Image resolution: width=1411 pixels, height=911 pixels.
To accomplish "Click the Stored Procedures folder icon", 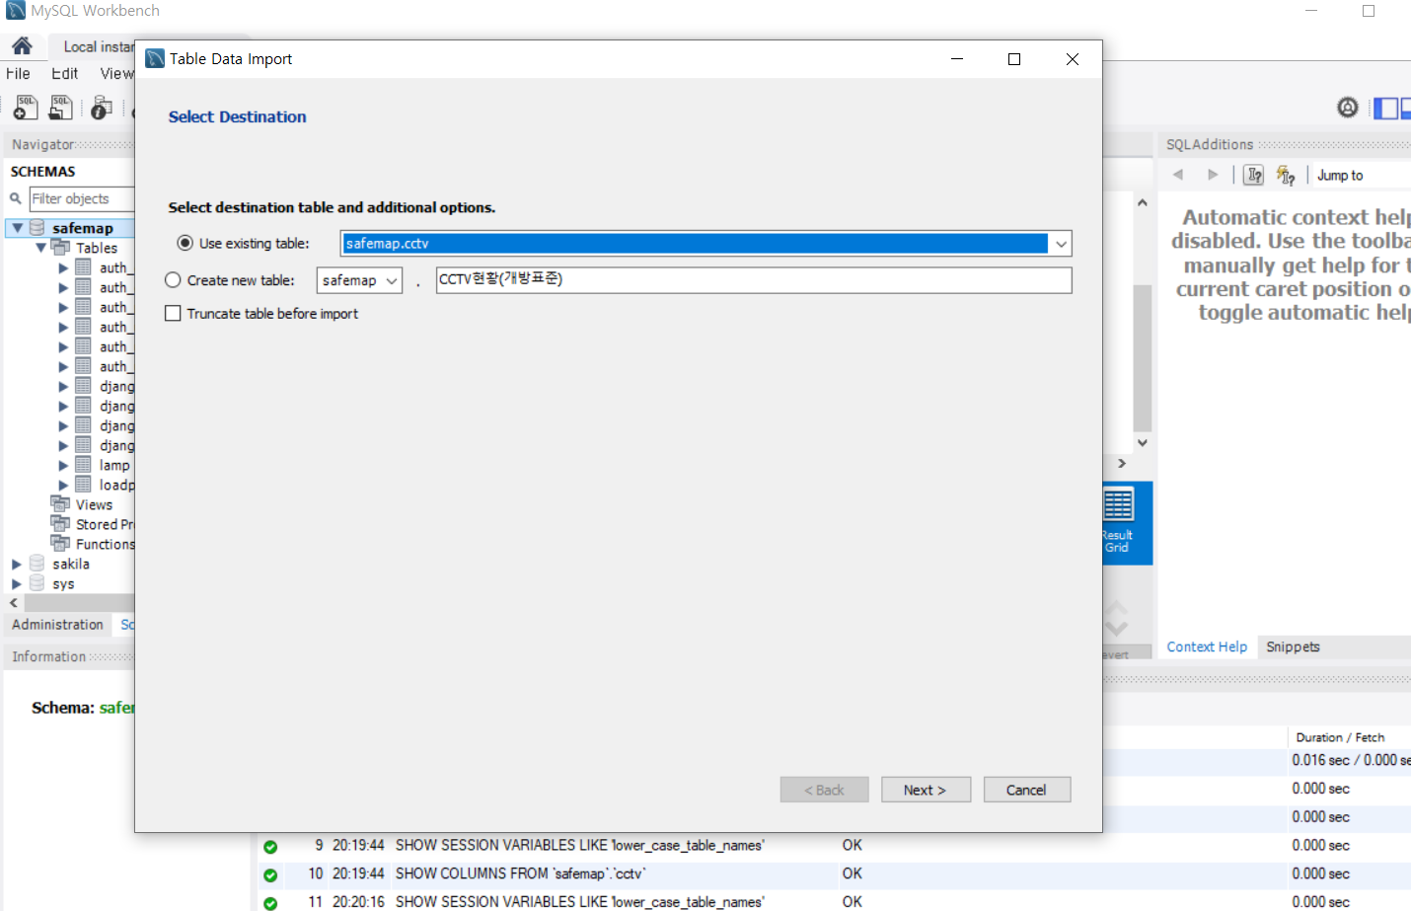I will (x=61, y=524).
